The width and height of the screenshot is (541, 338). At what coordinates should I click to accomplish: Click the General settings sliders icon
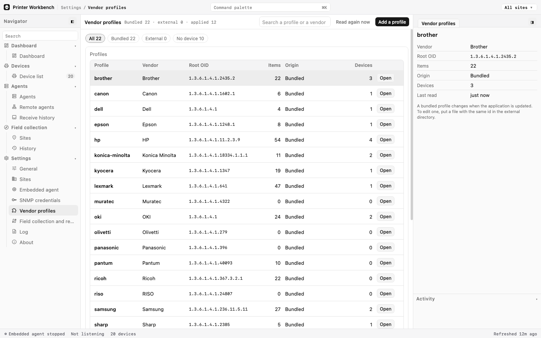(x=14, y=169)
